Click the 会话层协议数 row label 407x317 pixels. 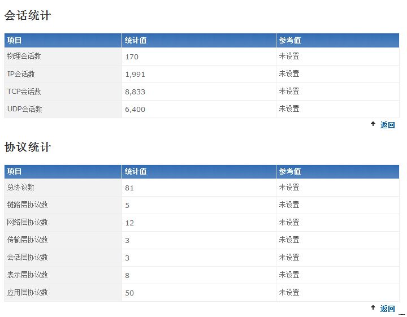point(27,257)
